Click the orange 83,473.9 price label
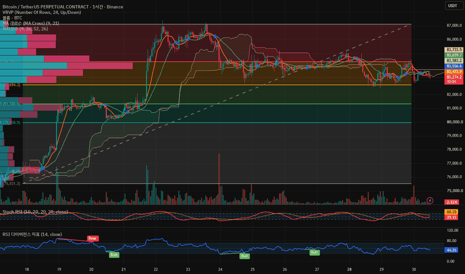The height and width of the screenshot is (274, 465). click(x=454, y=71)
